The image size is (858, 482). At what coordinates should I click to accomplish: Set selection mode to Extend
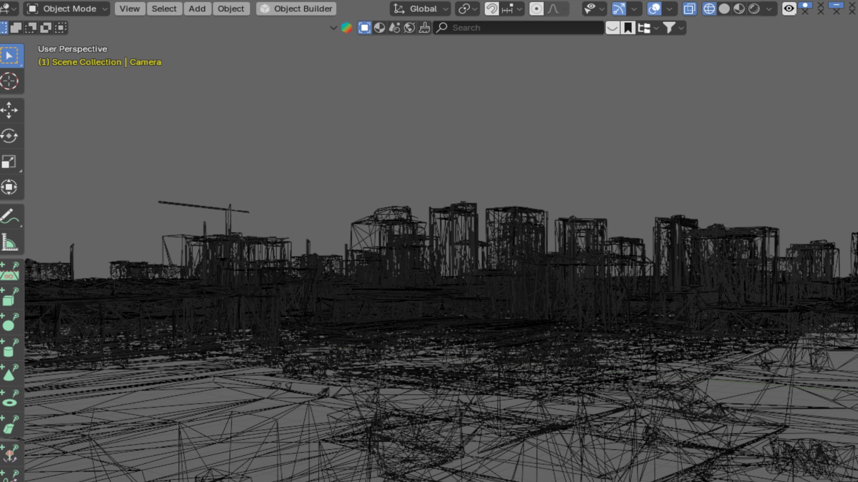(x=16, y=28)
